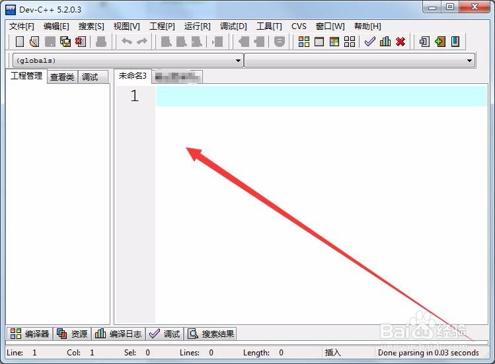This screenshot has height=364, width=495.
Task: Click the Debug checkmark toolbar icon
Action: [370, 42]
